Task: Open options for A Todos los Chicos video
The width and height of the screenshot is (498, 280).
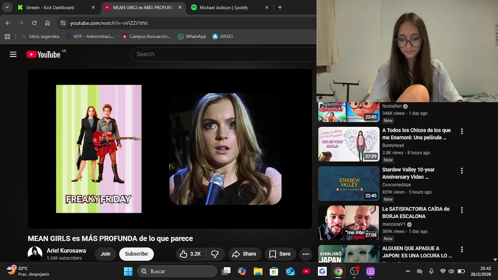Action: [x=462, y=131]
